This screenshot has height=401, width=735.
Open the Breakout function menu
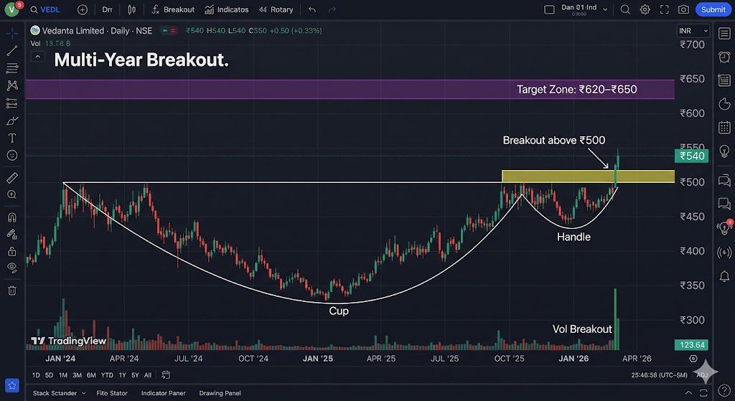173,9
